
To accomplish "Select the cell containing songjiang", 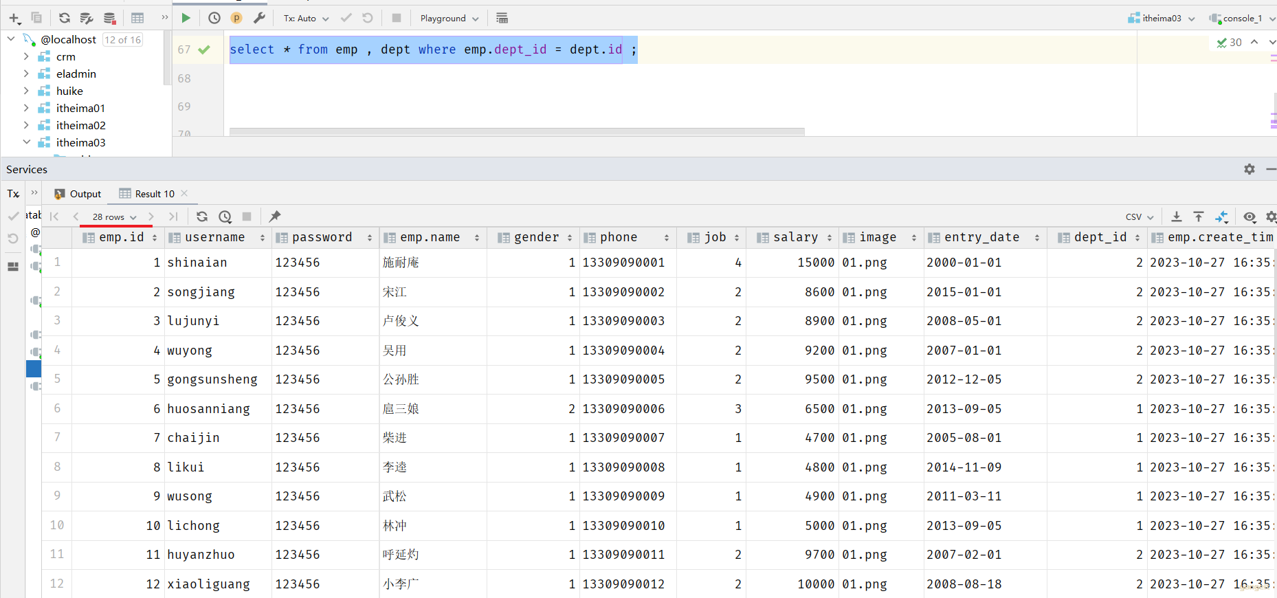I will (218, 292).
